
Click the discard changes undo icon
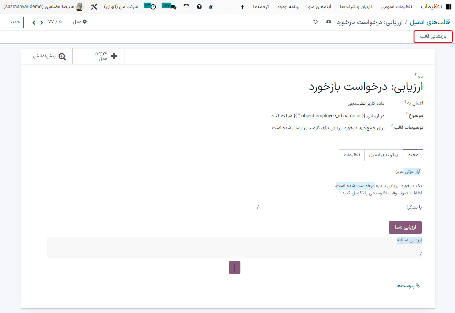(x=316, y=22)
